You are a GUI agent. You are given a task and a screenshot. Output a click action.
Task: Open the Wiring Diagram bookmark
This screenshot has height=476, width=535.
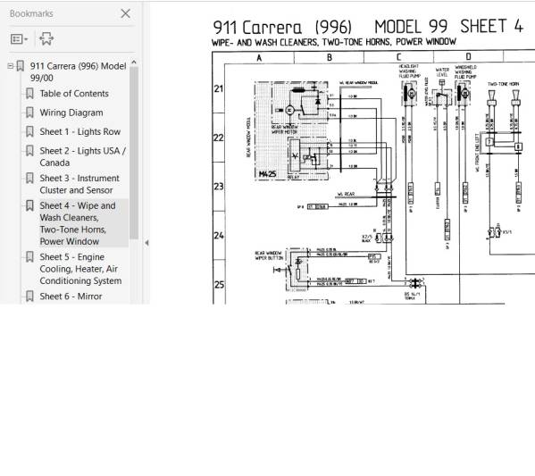point(71,113)
